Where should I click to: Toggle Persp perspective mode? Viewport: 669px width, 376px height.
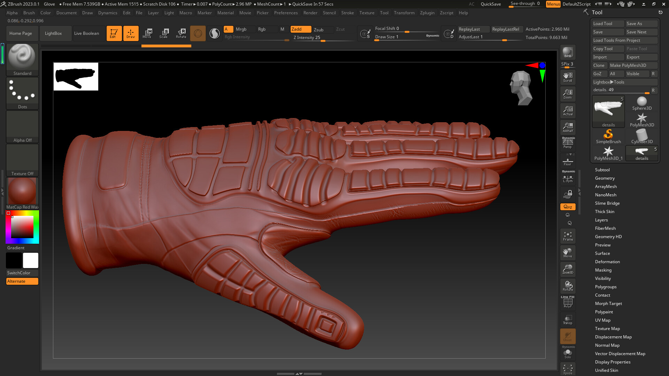pyautogui.click(x=568, y=143)
